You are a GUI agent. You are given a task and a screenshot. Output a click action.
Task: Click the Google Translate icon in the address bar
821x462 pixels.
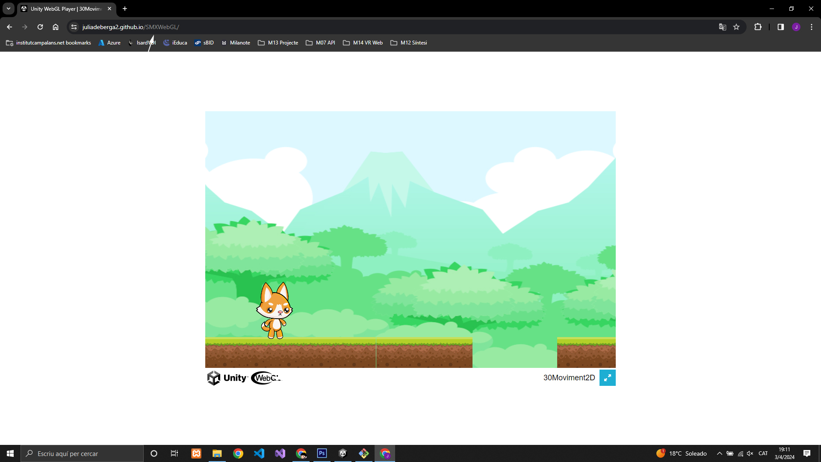tap(722, 27)
